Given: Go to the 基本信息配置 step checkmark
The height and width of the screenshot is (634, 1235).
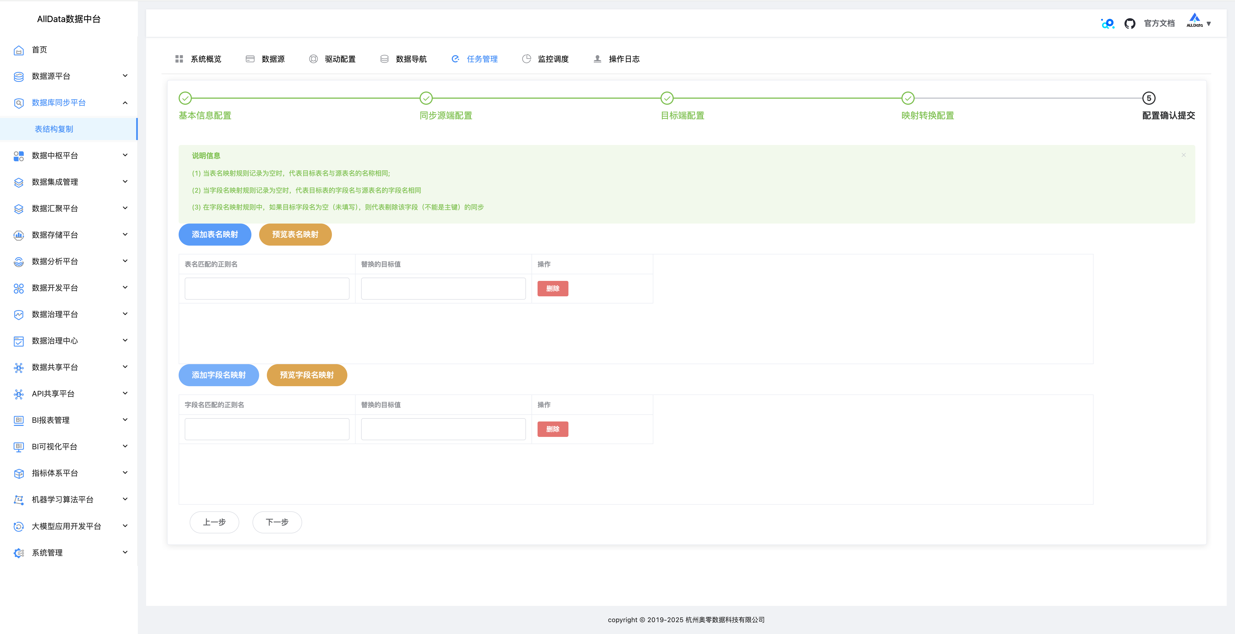Looking at the screenshot, I should click(185, 98).
